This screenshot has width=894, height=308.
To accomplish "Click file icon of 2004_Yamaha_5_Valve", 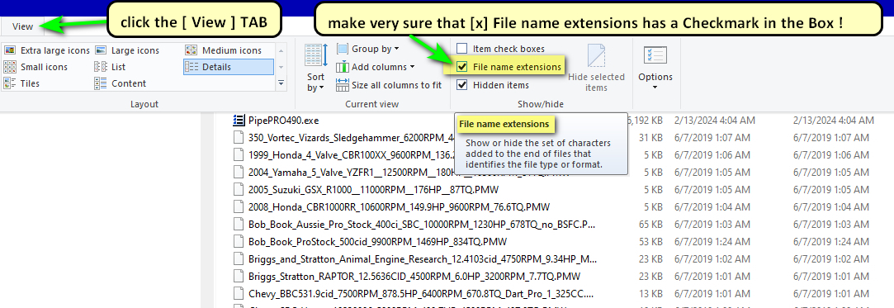I will tap(239, 172).
